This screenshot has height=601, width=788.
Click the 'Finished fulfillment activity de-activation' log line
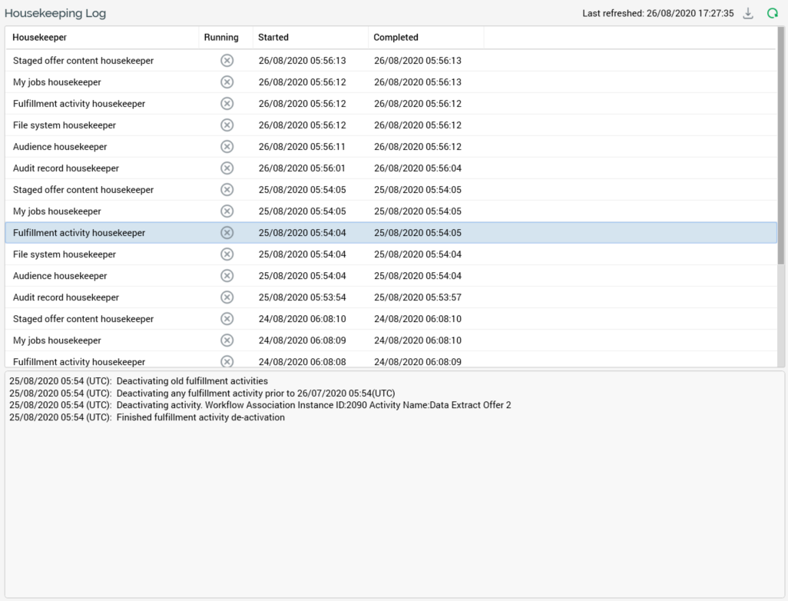tap(200, 417)
